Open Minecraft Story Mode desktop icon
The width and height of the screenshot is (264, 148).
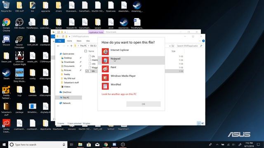19,75
